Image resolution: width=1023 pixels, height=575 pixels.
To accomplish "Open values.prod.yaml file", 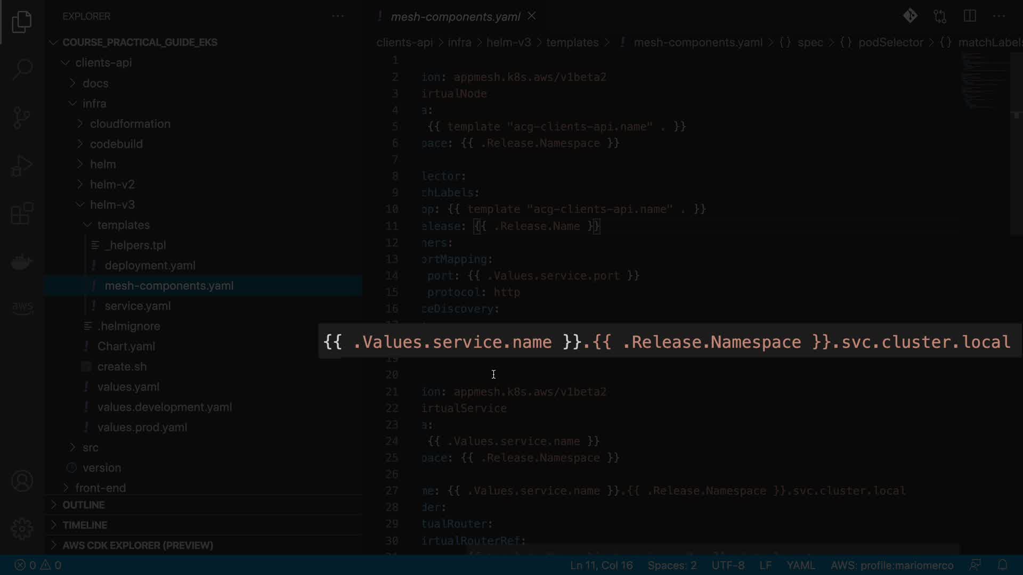I will click(142, 427).
